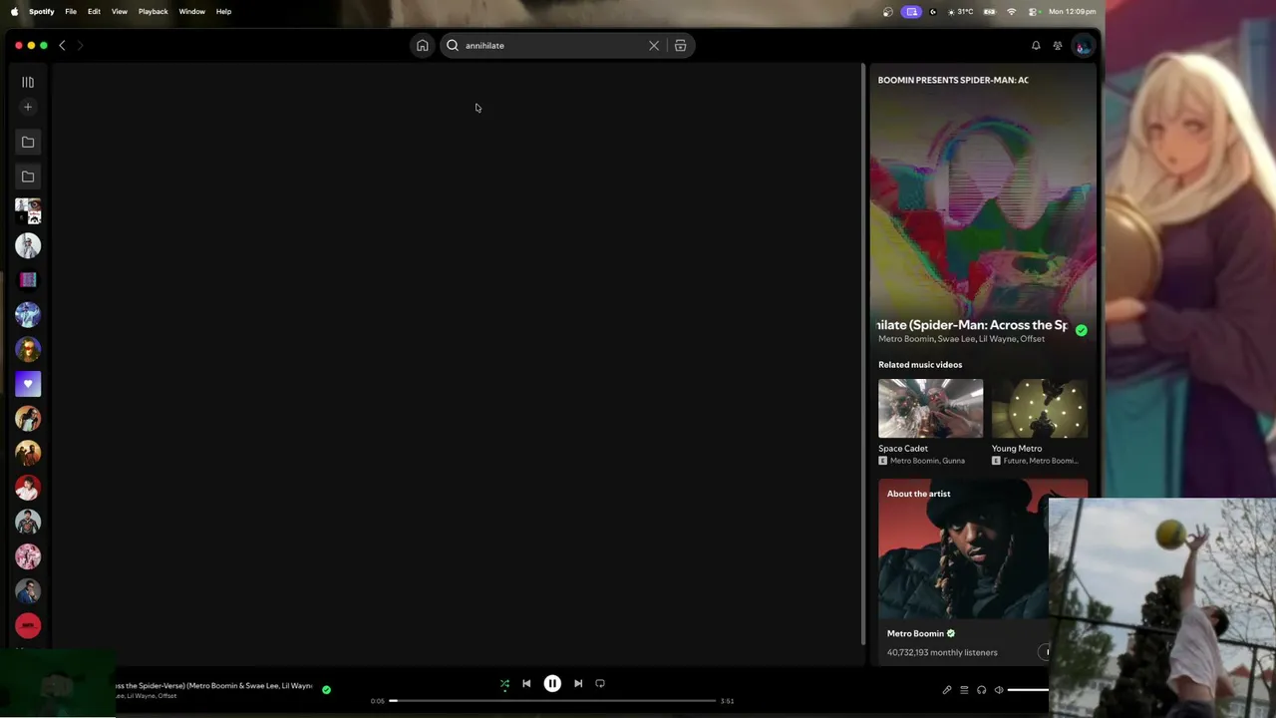Click 'BOOMIN PRESENTS SPIDER-MAN' panel header
The width and height of the screenshot is (1276, 718).
pyautogui.click(x=953, y=80)
